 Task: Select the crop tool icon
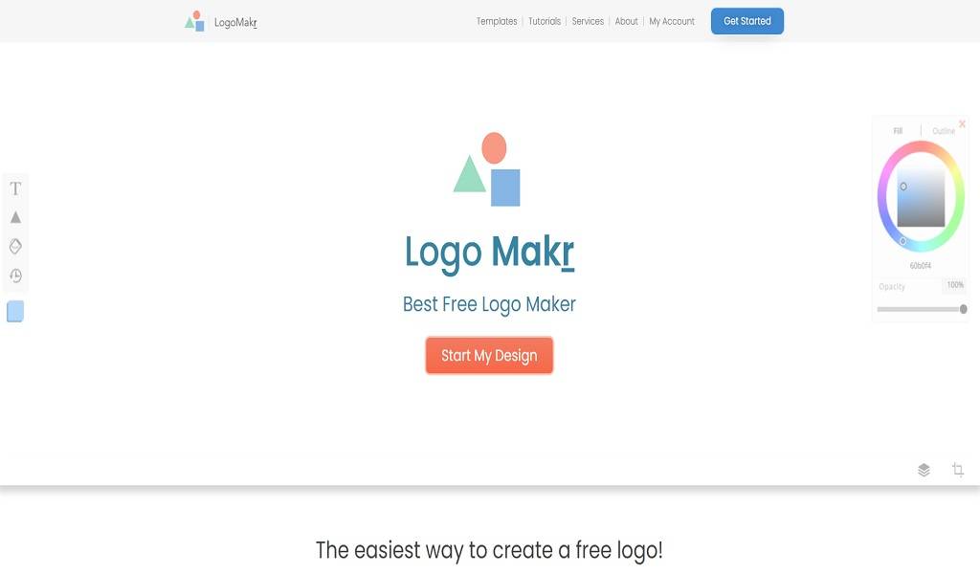(957, 470)
